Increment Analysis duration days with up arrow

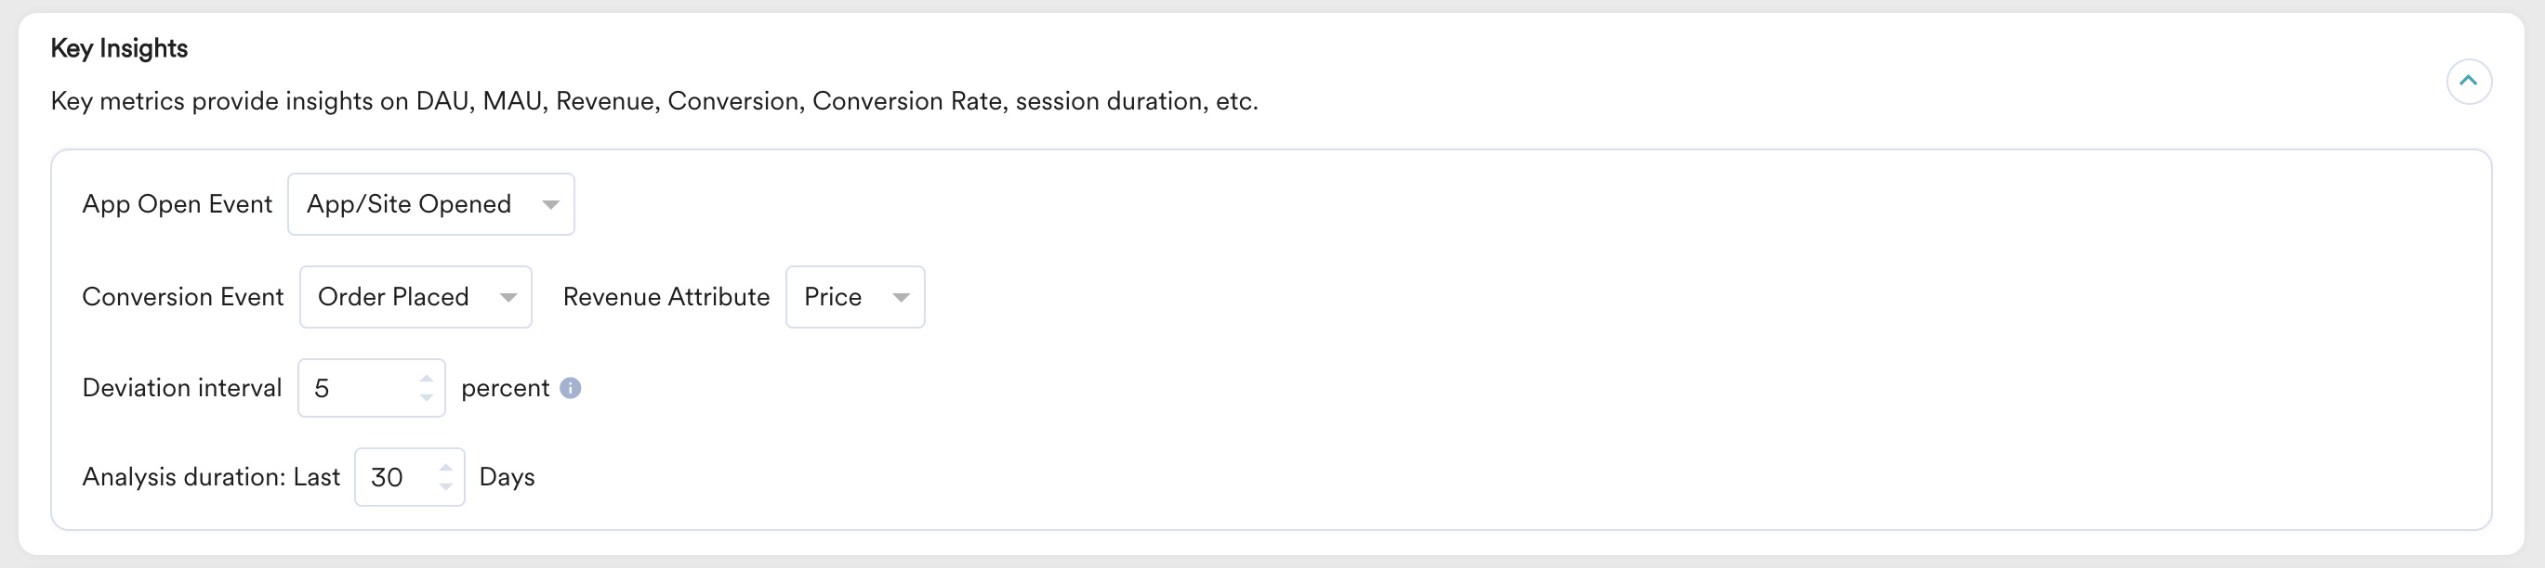tap(445, 468)
